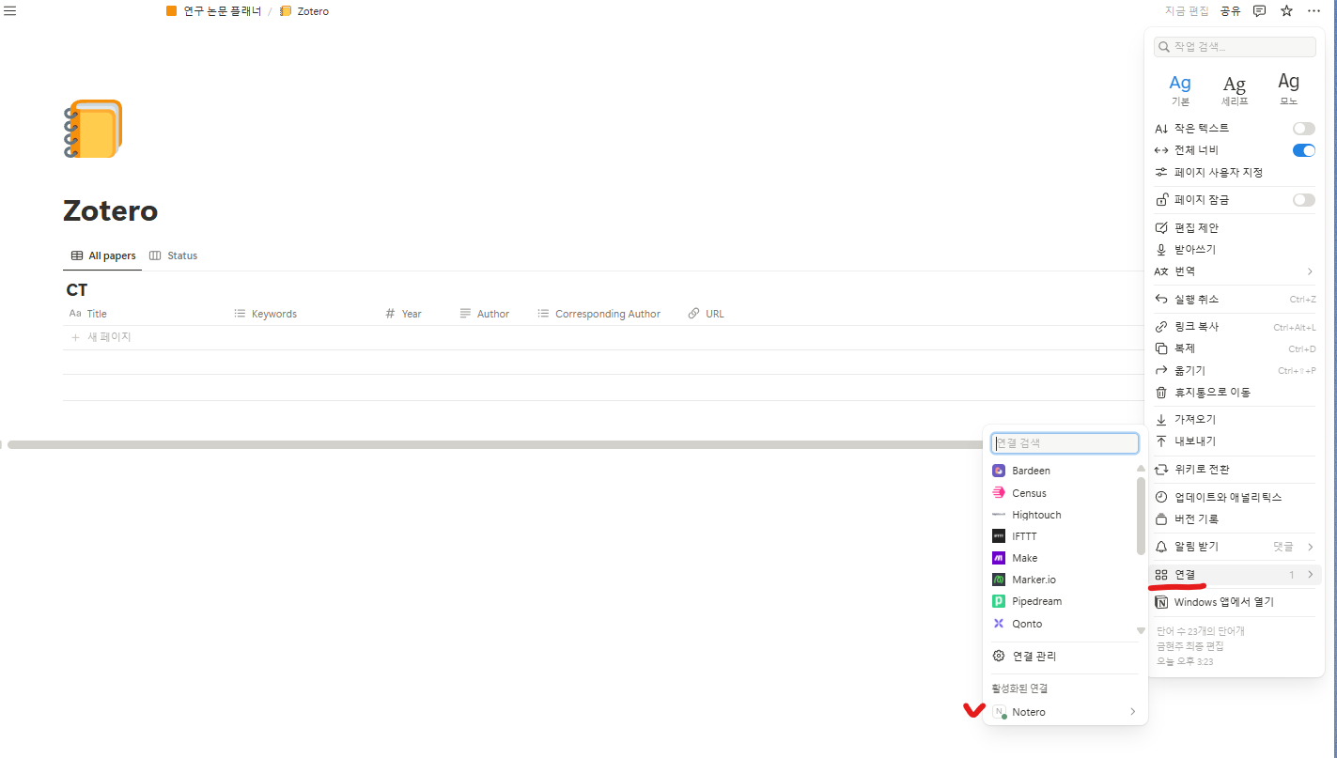Toggle 작은 텍스트 small text switch
1337x758 pixels.
[x=1304, y=129]
